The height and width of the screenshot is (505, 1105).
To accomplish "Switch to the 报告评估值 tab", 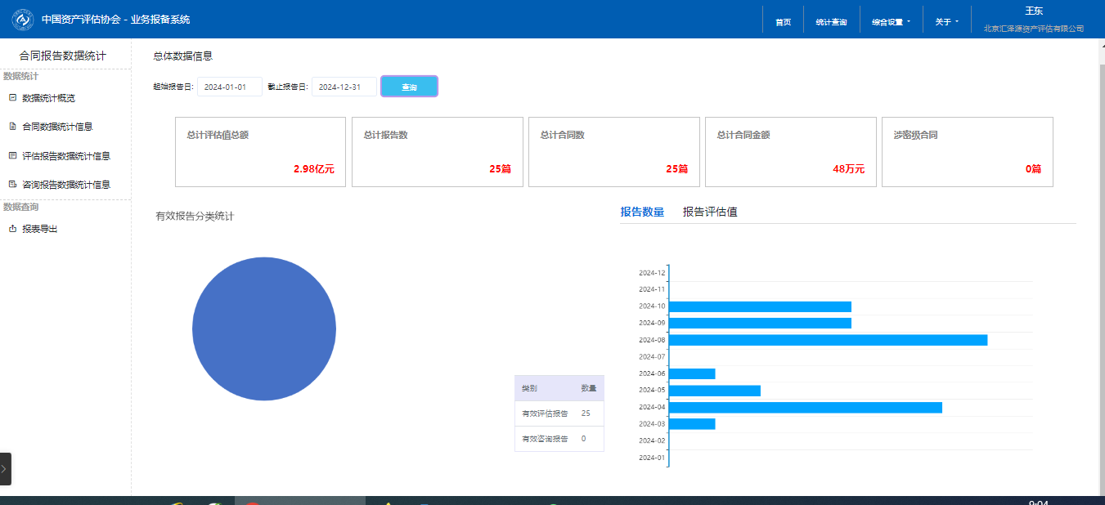I will (x=710, y=212).
